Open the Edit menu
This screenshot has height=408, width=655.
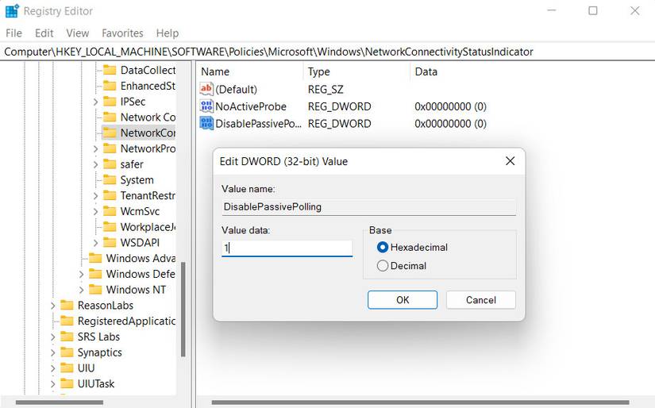pyautogui.click(x=44, y=33)
